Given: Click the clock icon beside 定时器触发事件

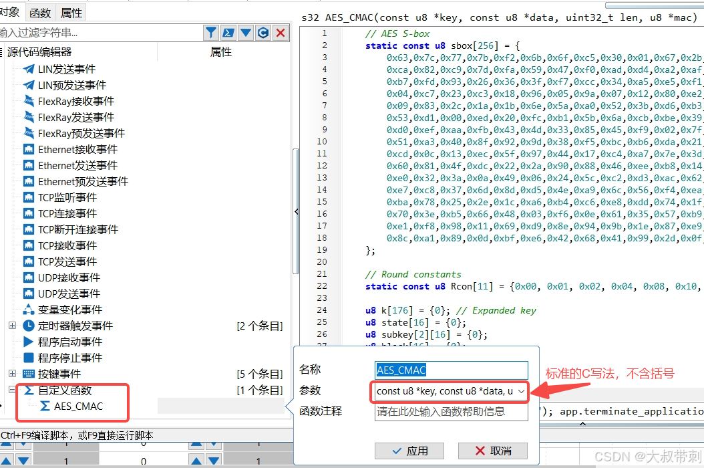Looking at the screenshot, I should 29,326.
